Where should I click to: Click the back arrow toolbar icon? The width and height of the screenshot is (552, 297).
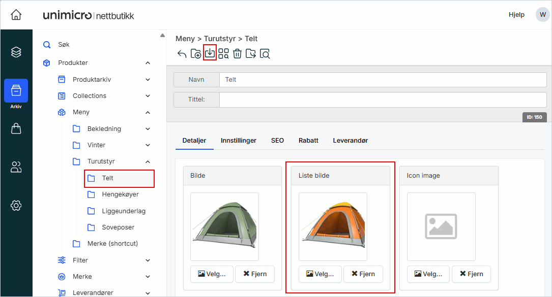point(182,54)
